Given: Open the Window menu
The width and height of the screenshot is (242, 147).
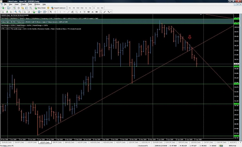Looking at the screenshot, I should [x=37, y=4].
